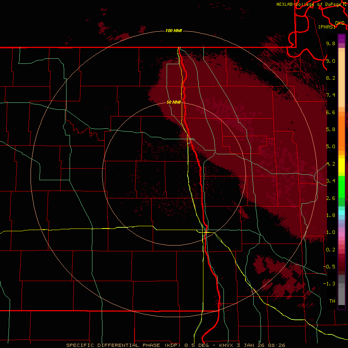Click the 9.0 value on the scale

tap(331, 61)
